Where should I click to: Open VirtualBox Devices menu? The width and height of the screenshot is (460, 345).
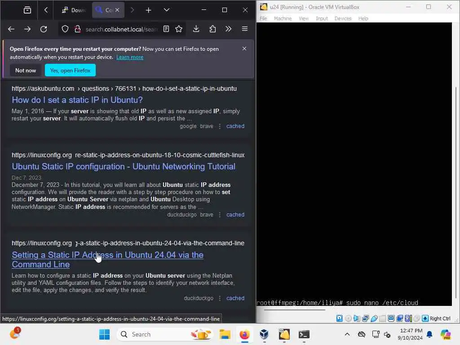343,18
